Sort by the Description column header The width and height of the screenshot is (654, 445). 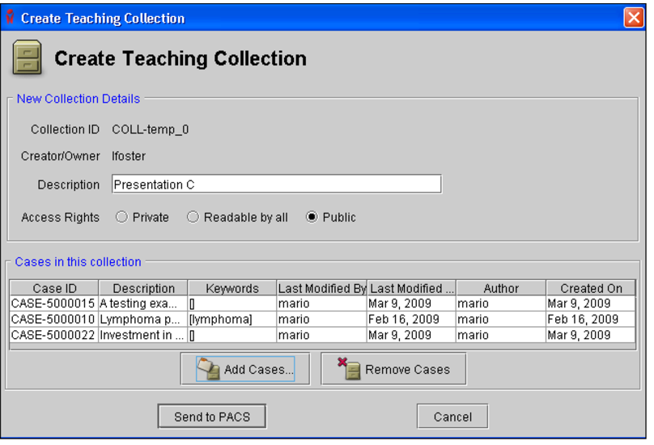(143, 288)
